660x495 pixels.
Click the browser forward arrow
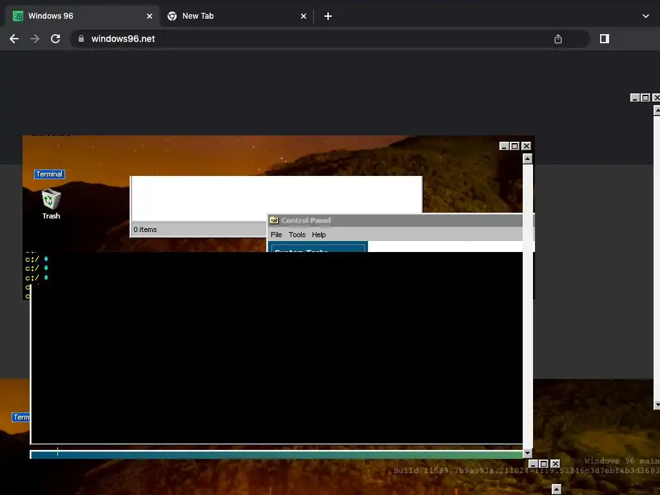[x=35, y=39]
